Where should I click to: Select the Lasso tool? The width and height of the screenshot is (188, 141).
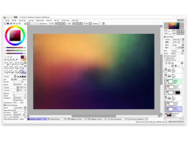(x=8, y=57)
